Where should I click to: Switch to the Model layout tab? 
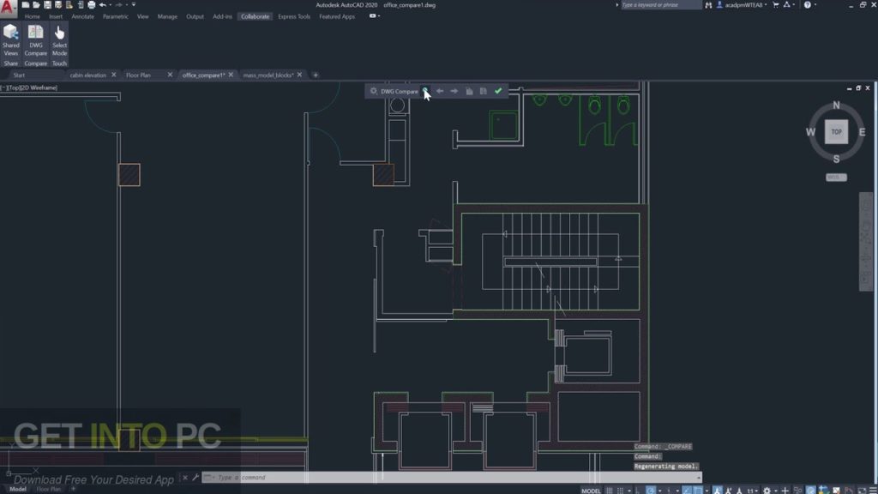click(17, 489)
